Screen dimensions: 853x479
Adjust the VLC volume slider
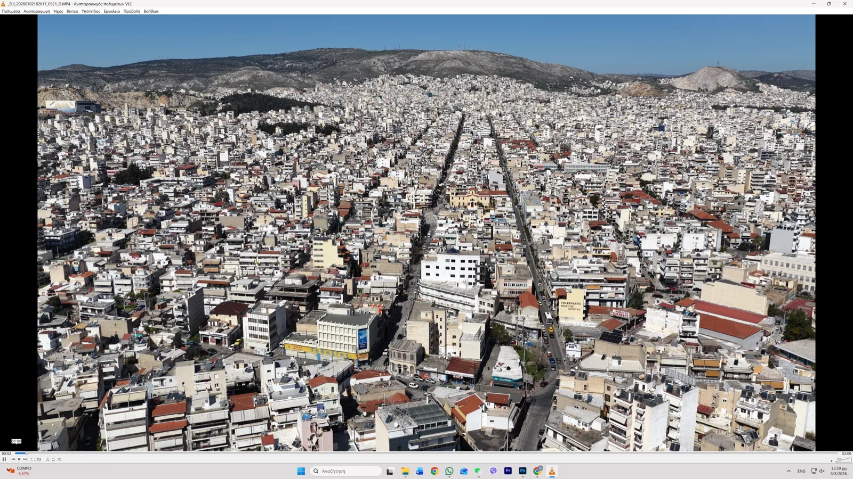click(x=843, y=460)
